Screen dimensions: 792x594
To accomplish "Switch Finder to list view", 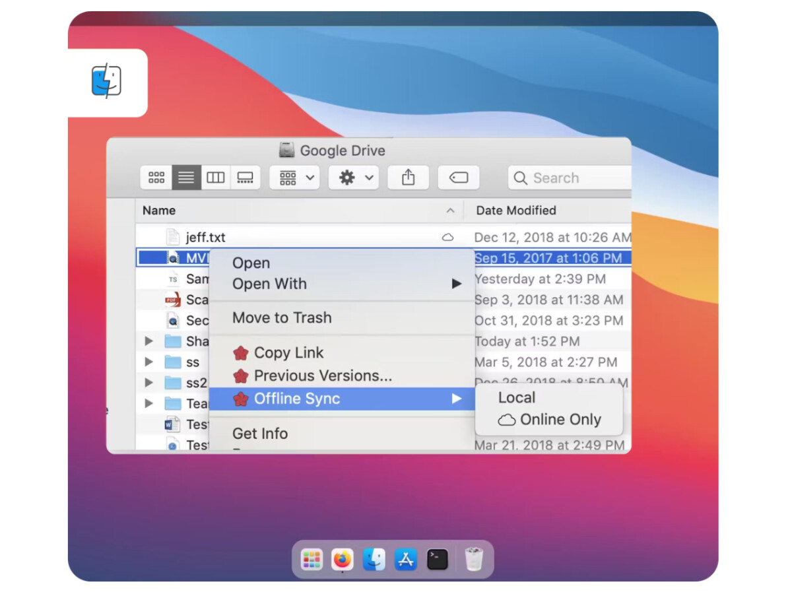I will (186, 178).
